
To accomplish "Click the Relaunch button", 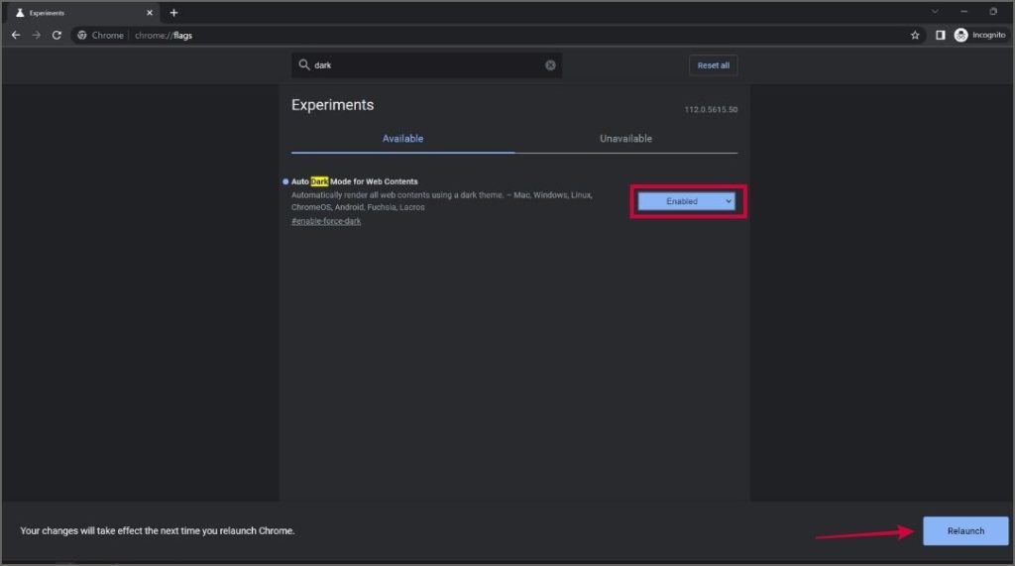I will click(965, 531).
